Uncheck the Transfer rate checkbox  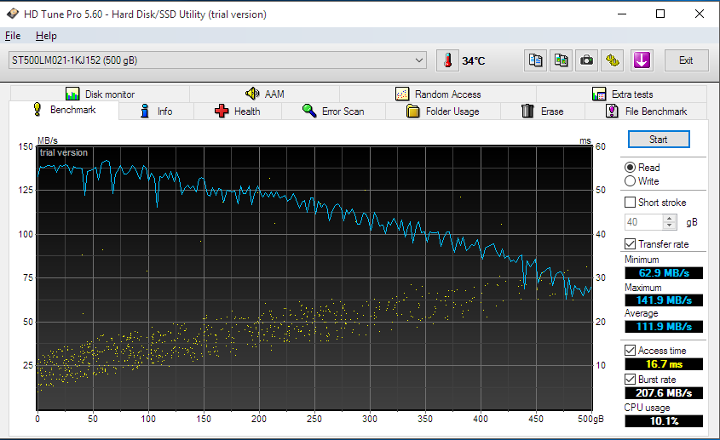[631, 244]
